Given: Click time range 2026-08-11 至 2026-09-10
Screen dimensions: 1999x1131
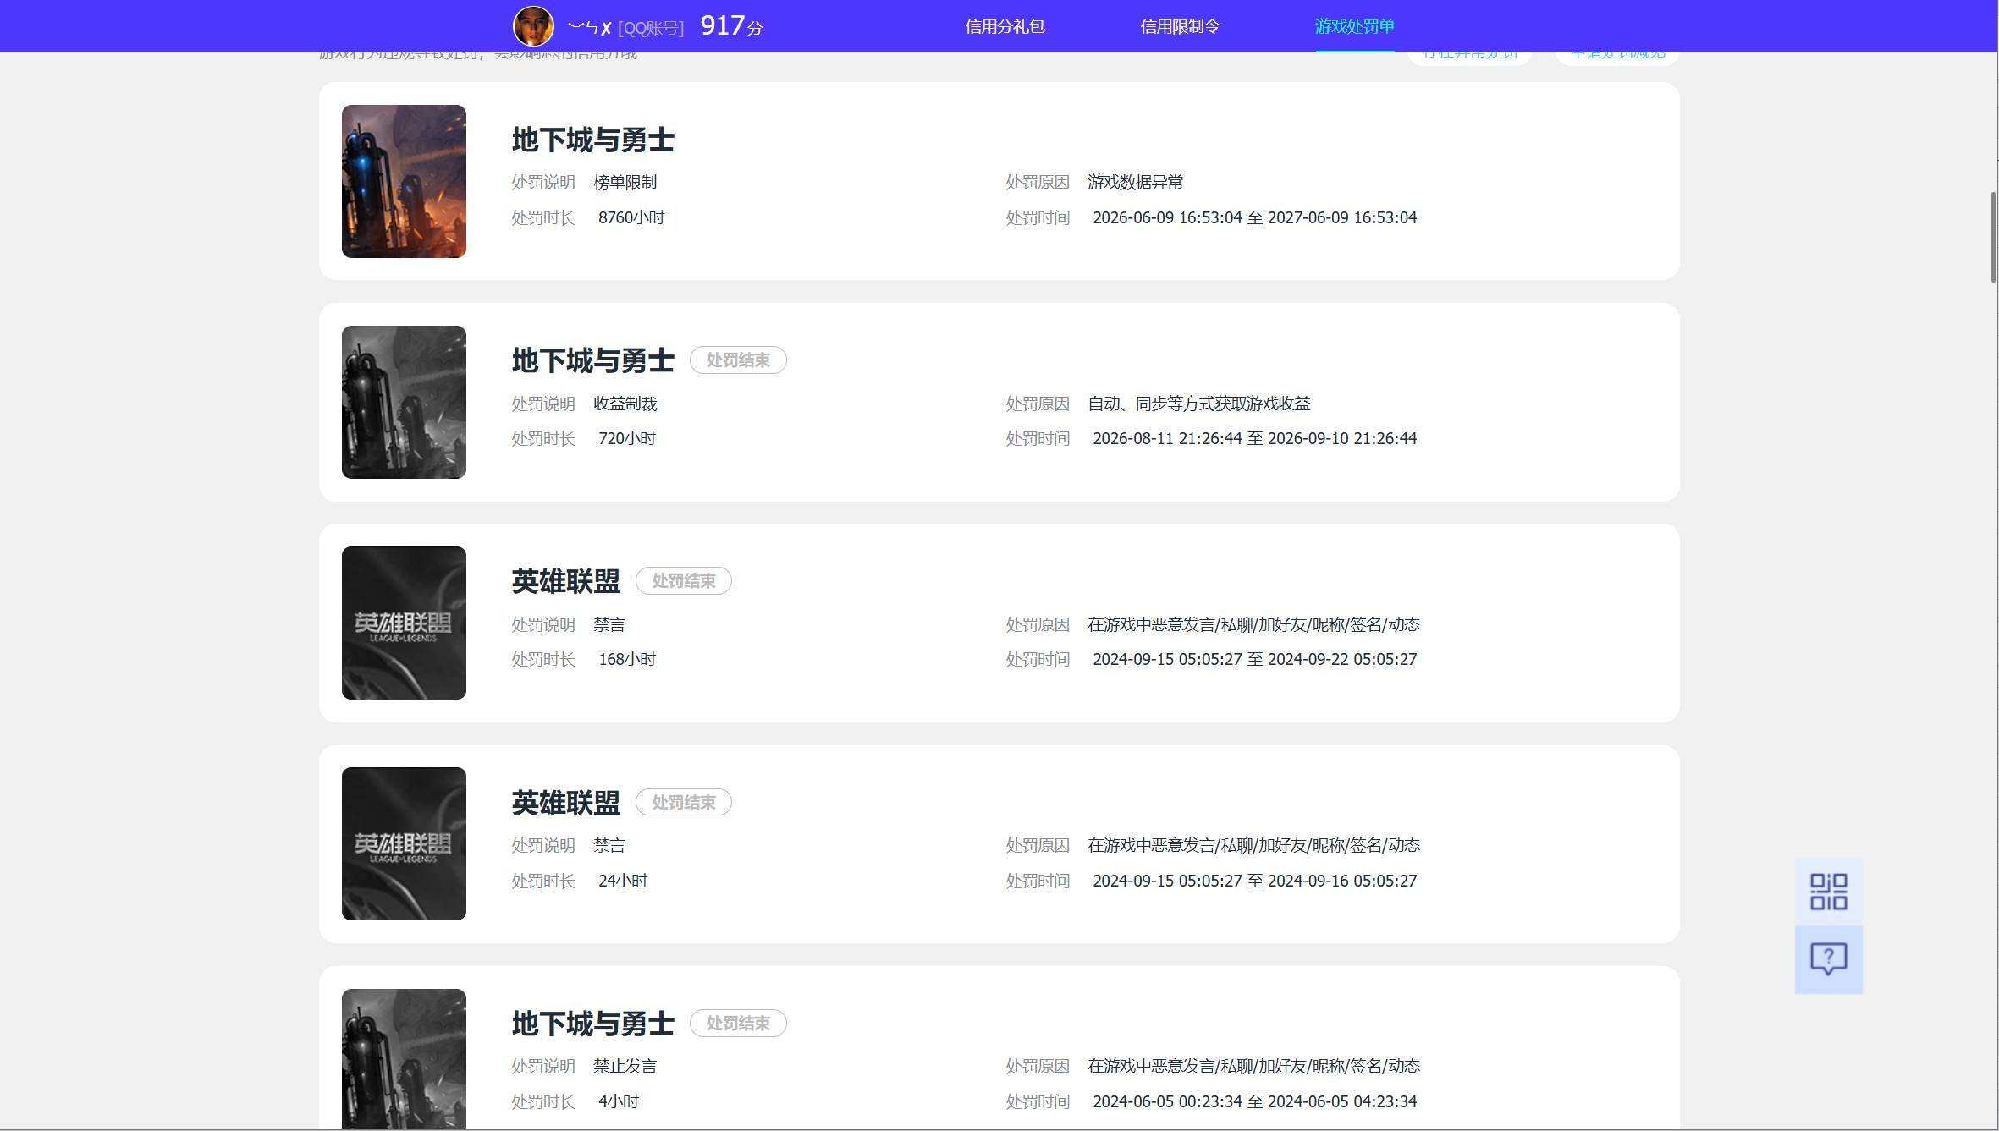Looking at the screenshot, I should pyautogui.click(x=1254, y=438).
